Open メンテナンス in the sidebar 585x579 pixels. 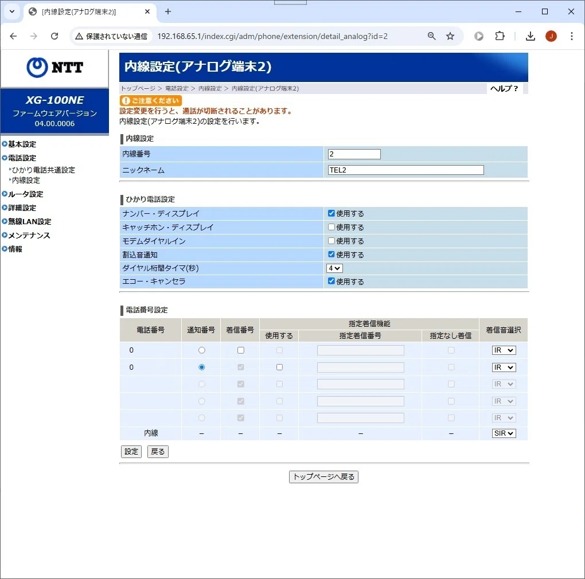[29, 235]
